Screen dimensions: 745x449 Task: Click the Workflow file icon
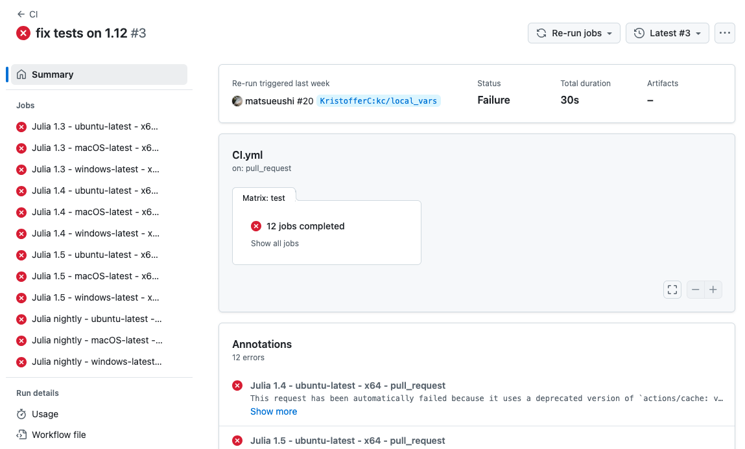point(21,435)
